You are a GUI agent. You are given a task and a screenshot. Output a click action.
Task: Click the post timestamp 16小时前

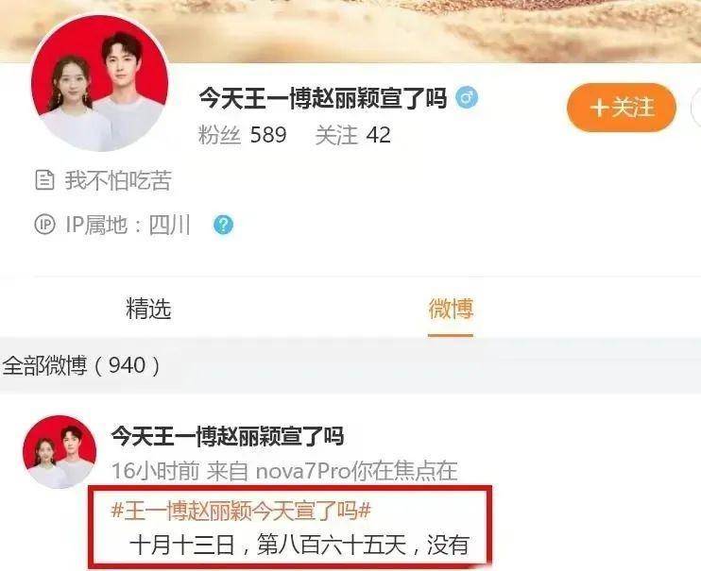pyautogui.click(x=155, y=471)
